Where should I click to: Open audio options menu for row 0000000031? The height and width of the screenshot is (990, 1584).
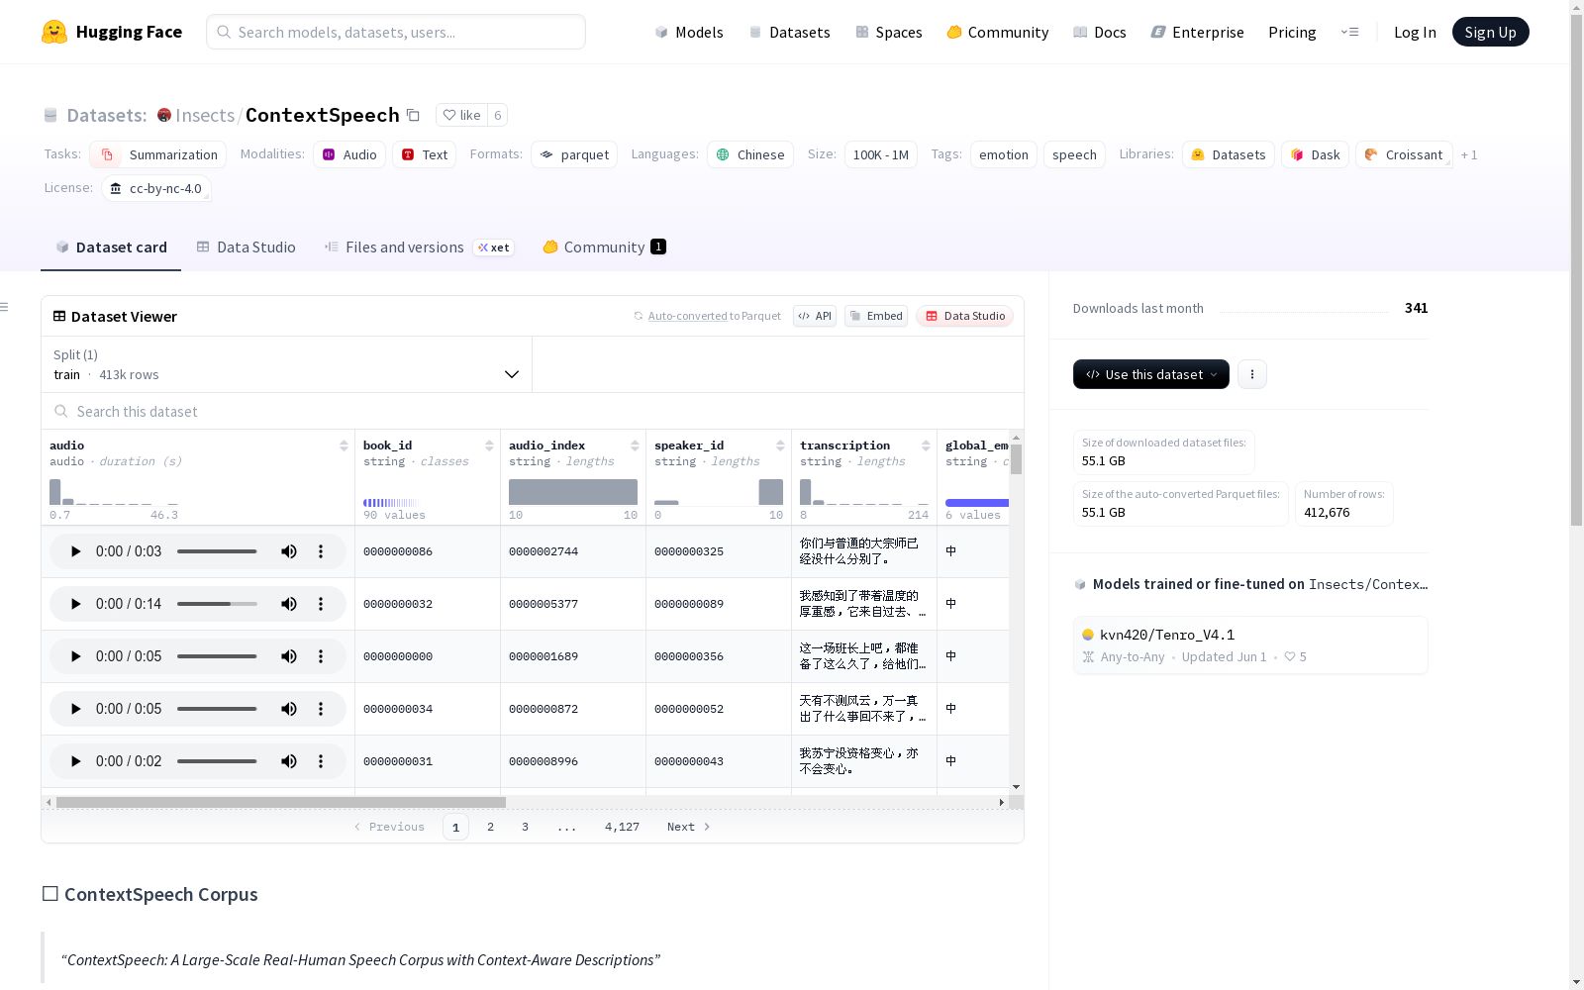click(321, 761)
